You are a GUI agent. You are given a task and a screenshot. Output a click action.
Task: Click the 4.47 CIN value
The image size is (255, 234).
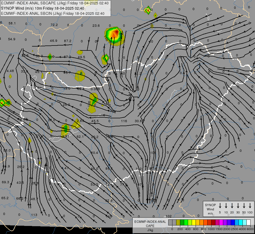coord(65,168)
